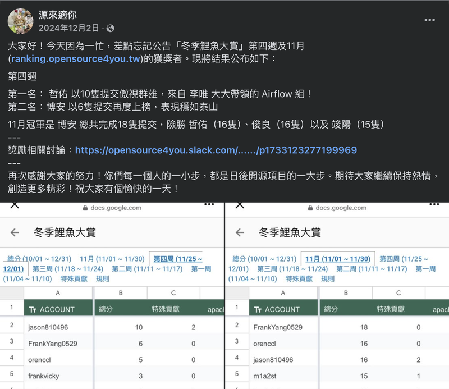This screenshot has height=389, width=449.
Task: Click the ACCOUNT header cell in left sheet
Action: tap(58, 308)
